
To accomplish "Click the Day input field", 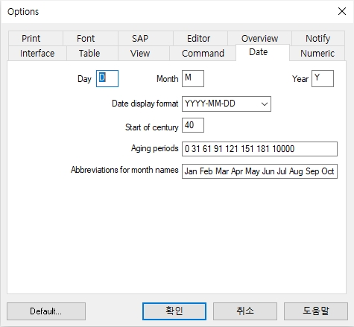I will click(x=107, y=78).
